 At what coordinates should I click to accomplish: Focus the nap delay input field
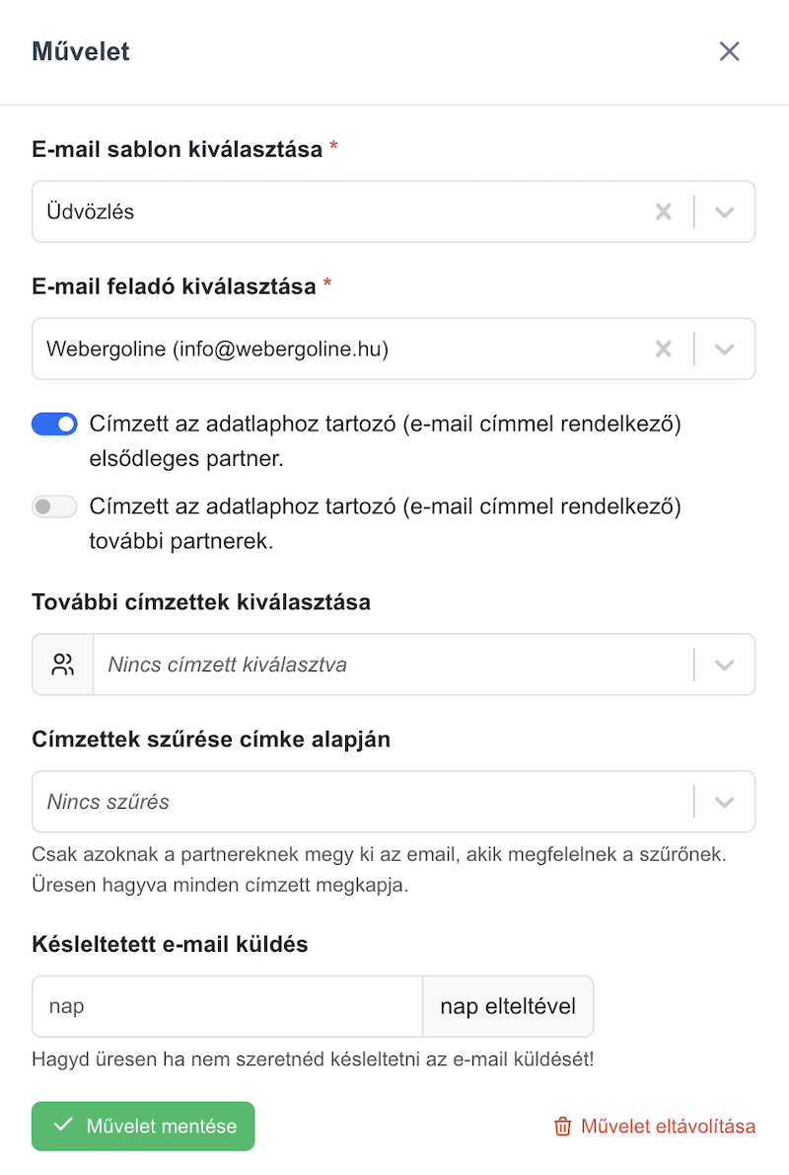point(228,1006)
